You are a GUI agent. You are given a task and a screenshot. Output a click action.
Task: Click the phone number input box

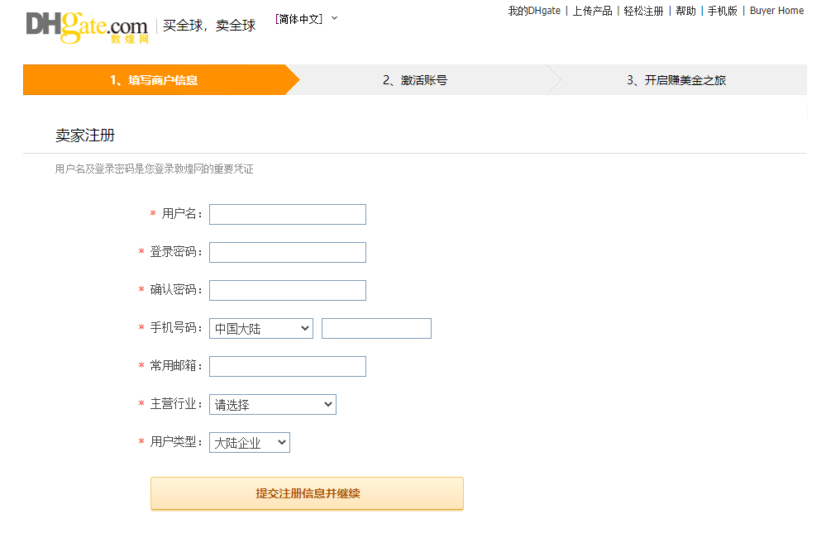[x=376, y=329]
